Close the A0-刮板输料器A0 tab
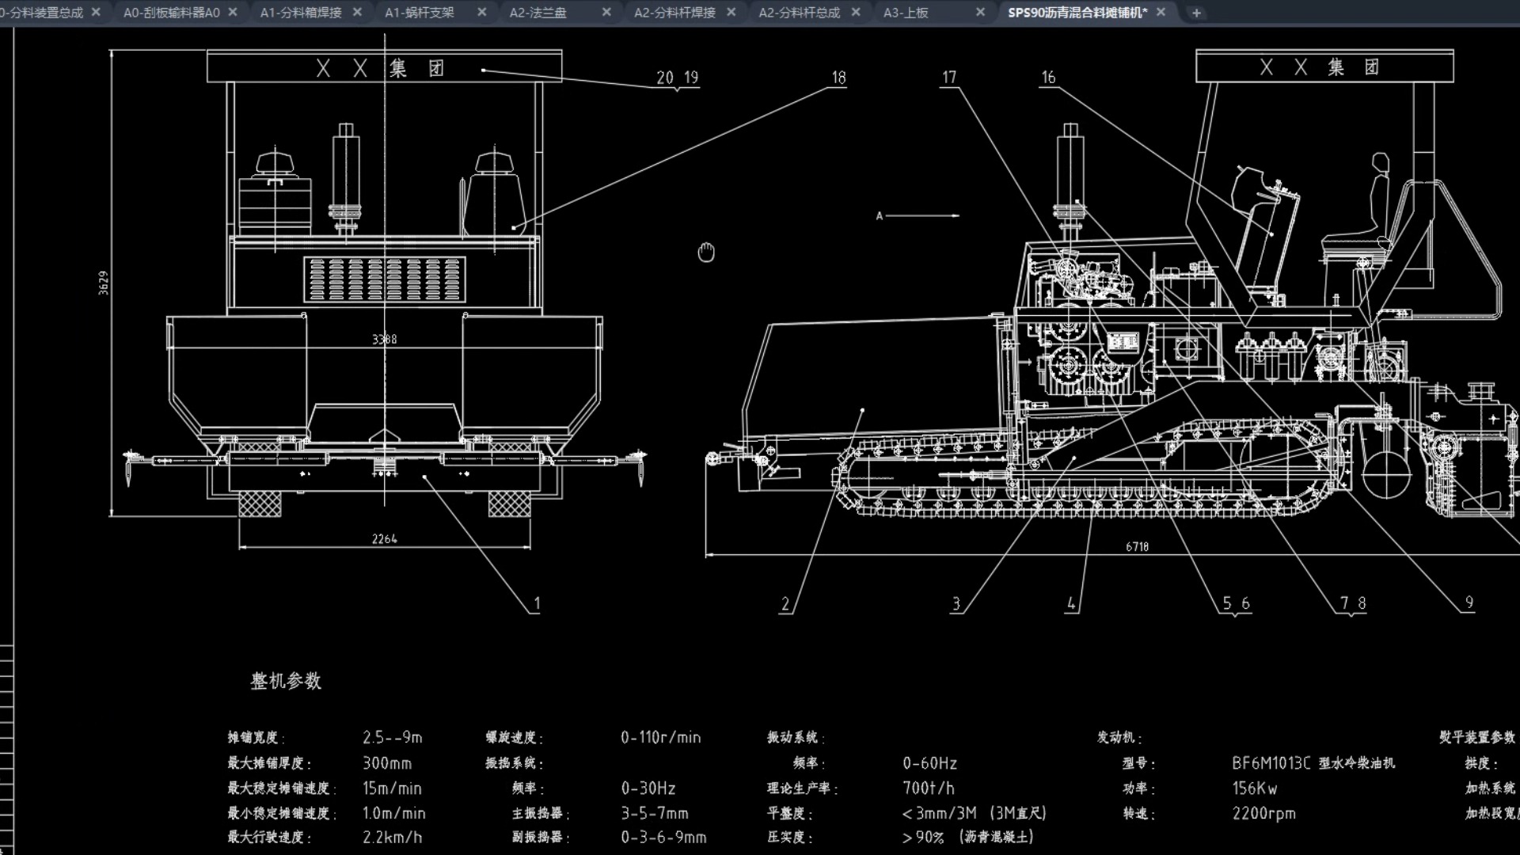 [233, 13]
